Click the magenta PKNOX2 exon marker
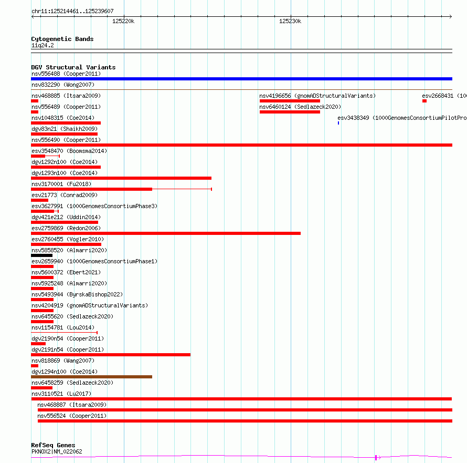 pyautogui.click(x=376, y=457)
